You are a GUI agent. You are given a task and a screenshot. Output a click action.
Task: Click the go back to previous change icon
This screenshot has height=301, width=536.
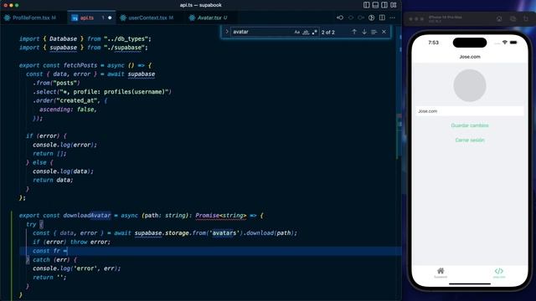pos(340,18)
